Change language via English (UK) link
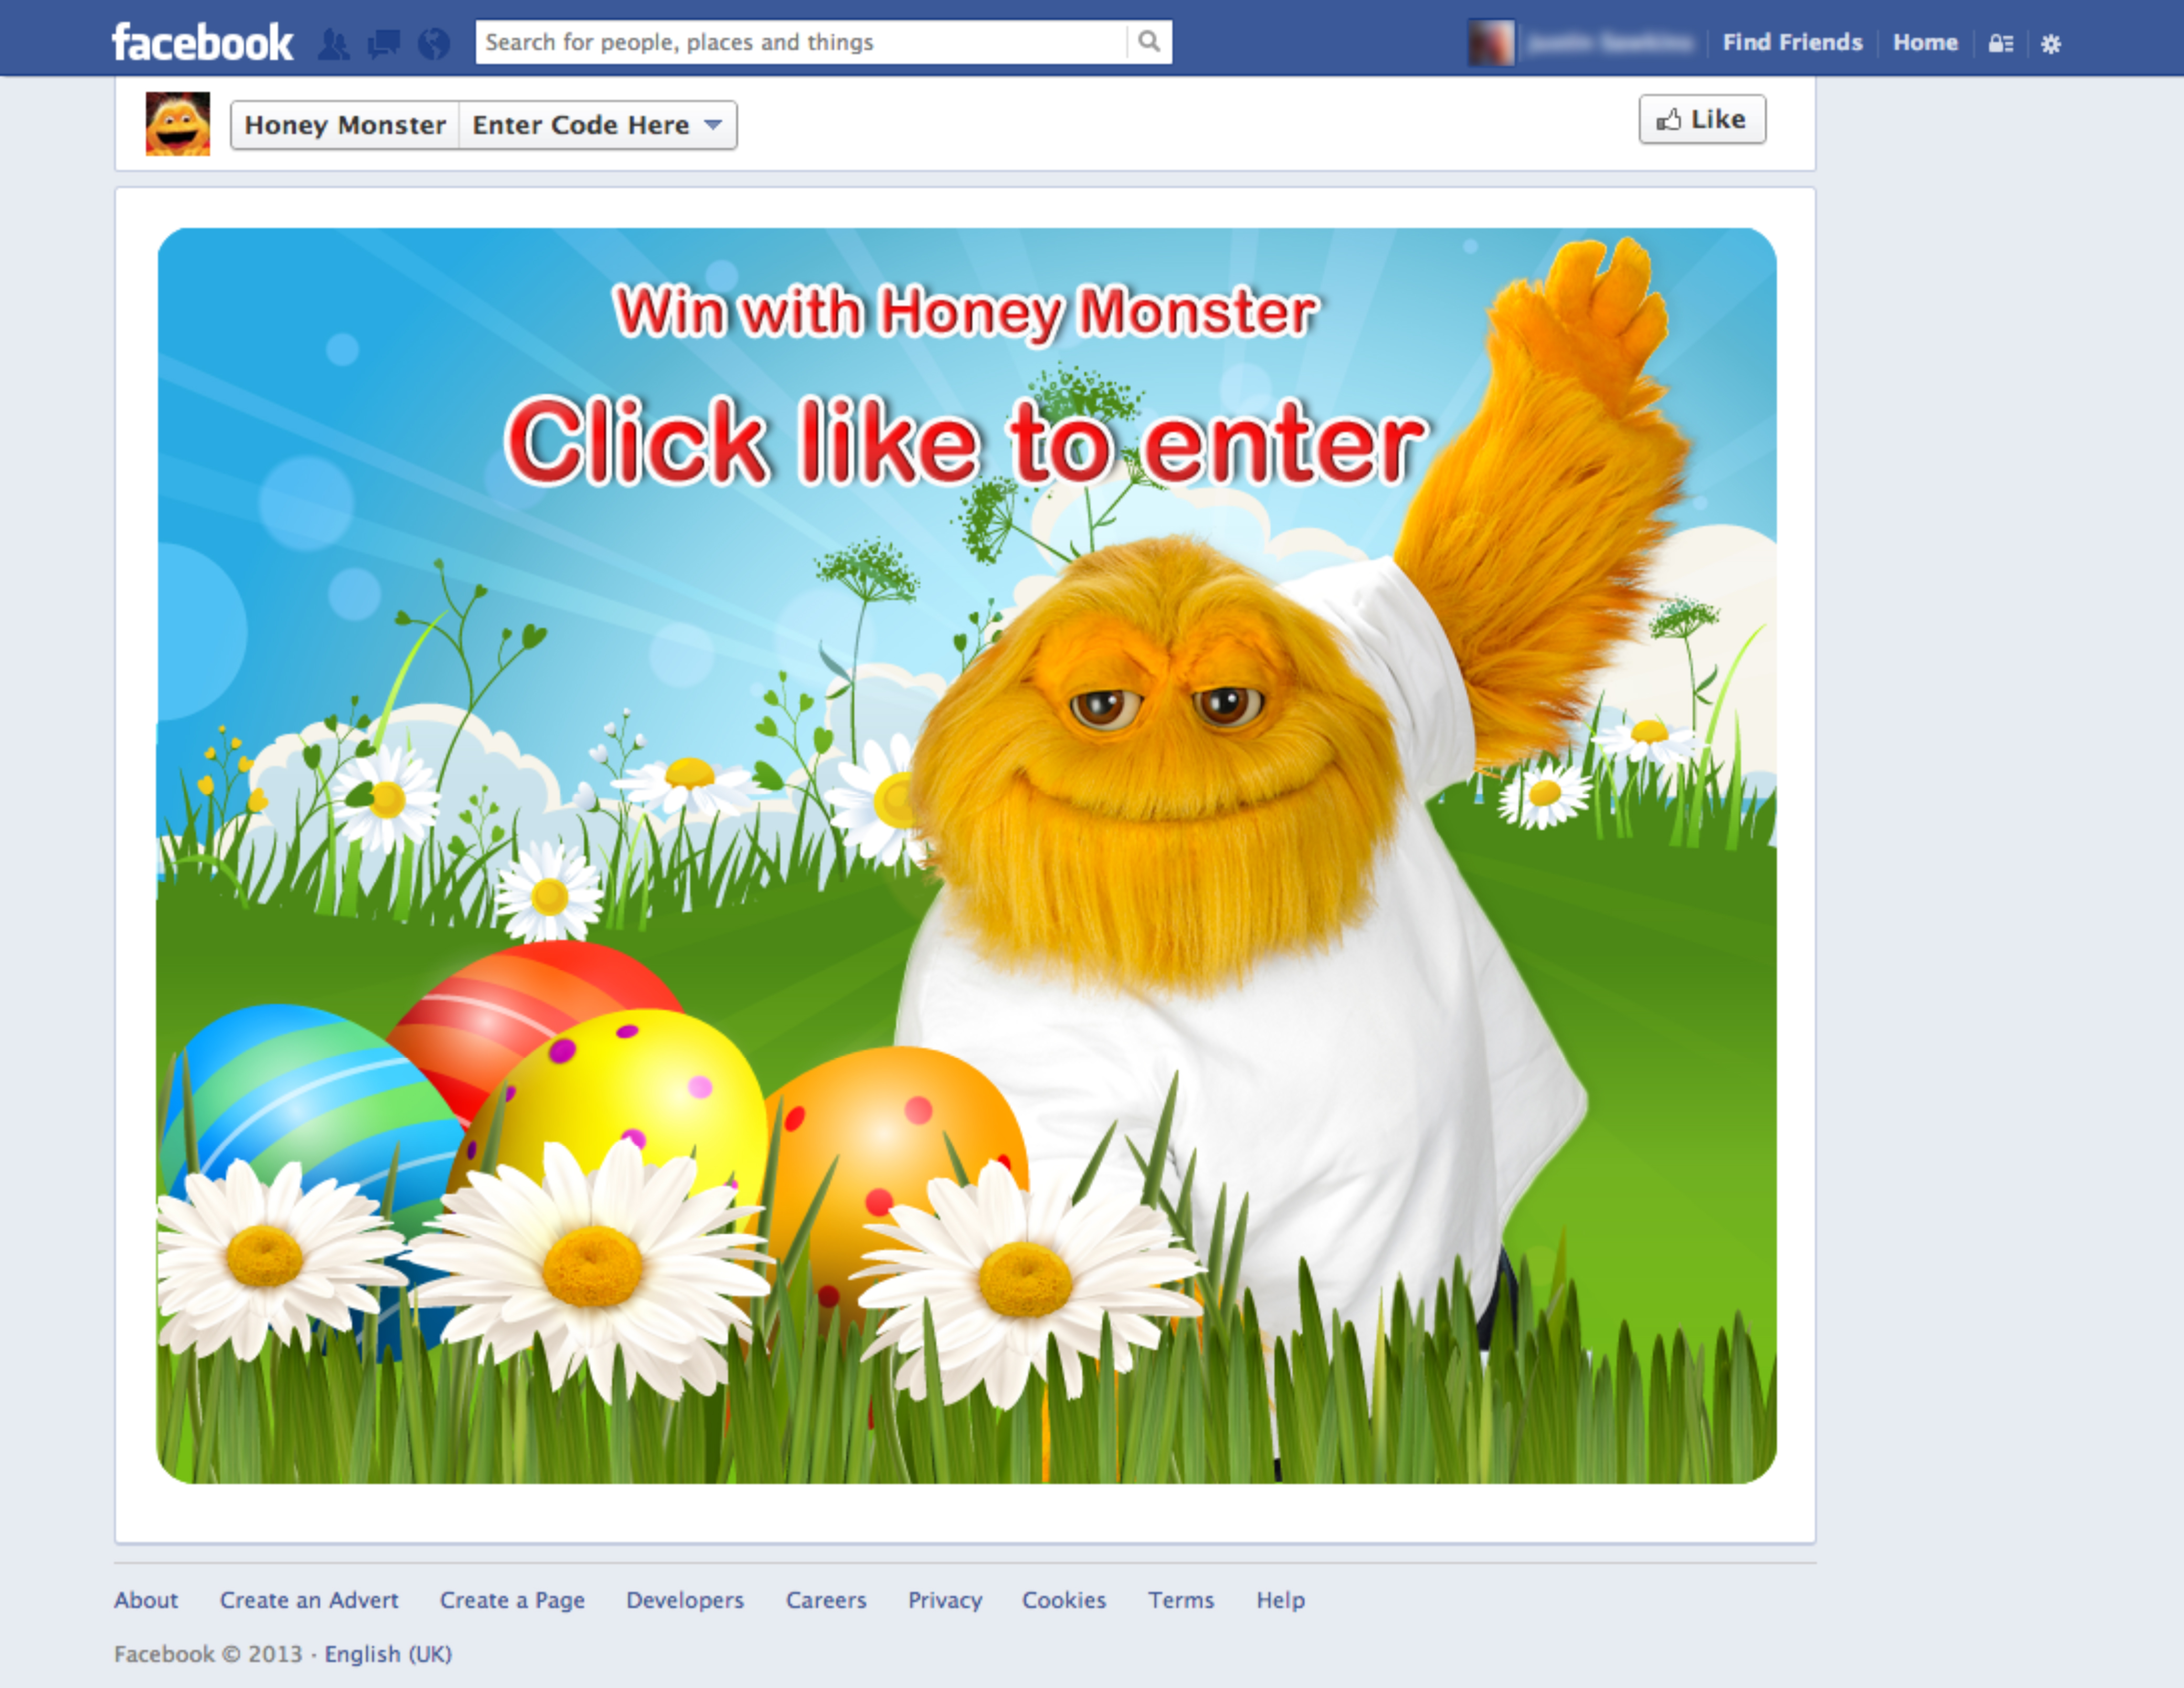 point(388,1654)
